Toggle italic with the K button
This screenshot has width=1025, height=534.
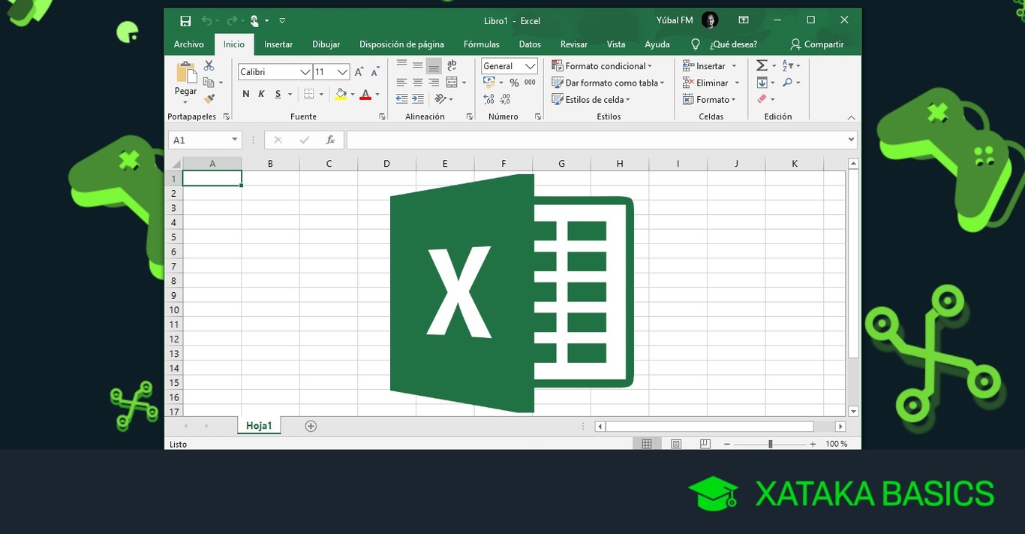[x=261, y=94]
